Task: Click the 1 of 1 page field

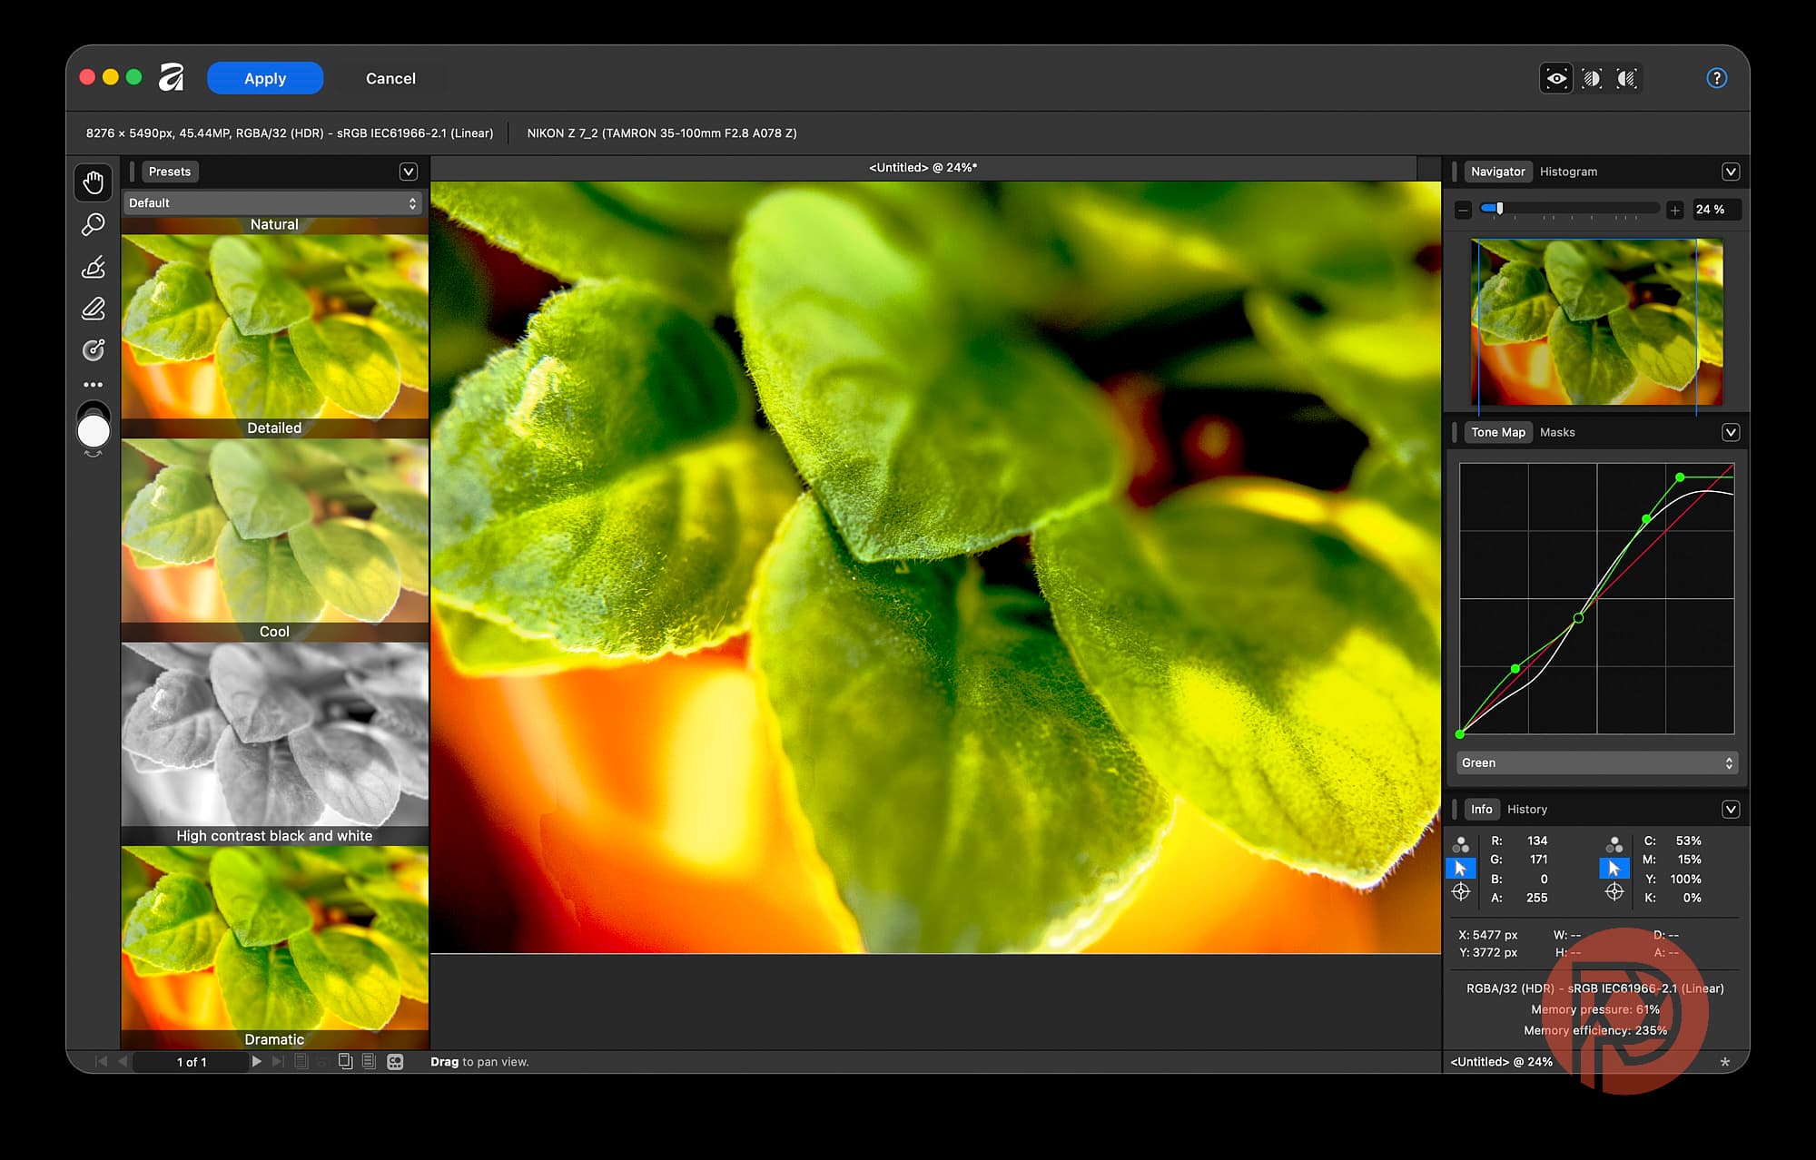Action: tap(192, 1062)
